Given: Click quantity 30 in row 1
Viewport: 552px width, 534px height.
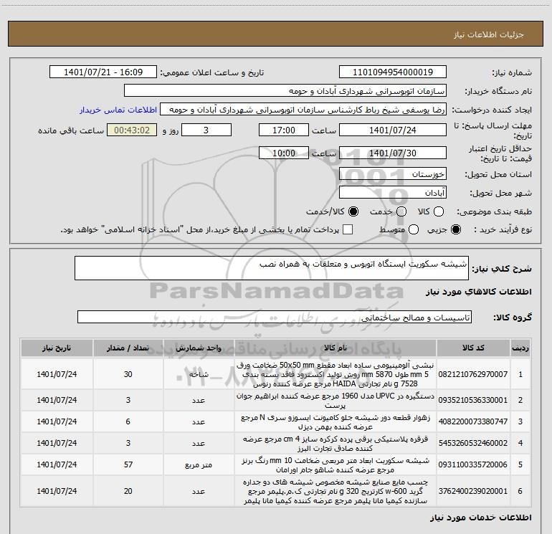Looking at the screenshot, I should (x=128, y=374).
